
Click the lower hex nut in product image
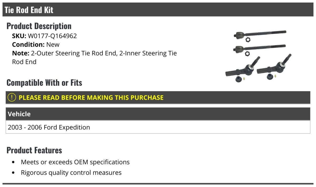click(247, 53)
